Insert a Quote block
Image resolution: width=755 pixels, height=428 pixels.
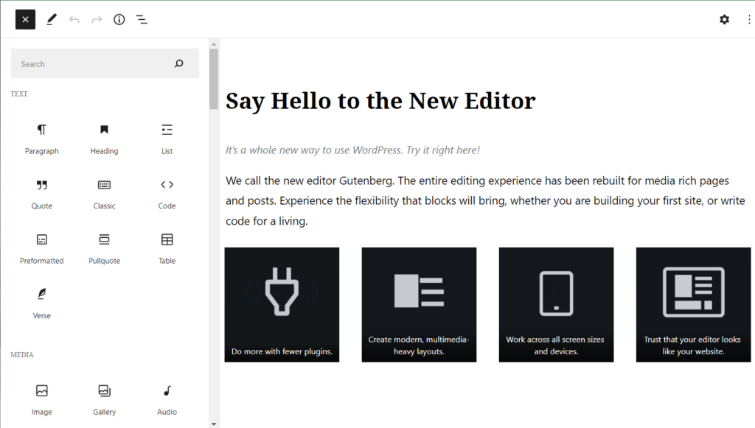point(42,194)
